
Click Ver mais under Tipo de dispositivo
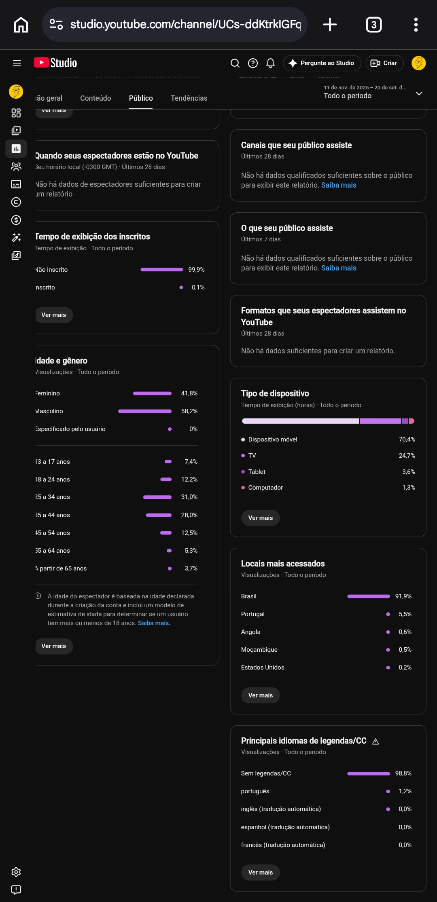tap(261, 518)
